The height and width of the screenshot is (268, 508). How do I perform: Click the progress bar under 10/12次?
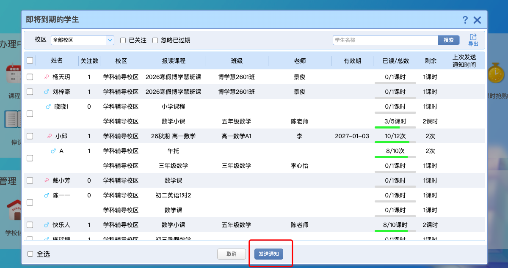point(395,142)
